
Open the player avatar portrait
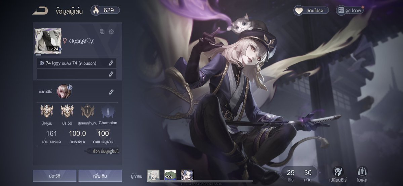48,41
